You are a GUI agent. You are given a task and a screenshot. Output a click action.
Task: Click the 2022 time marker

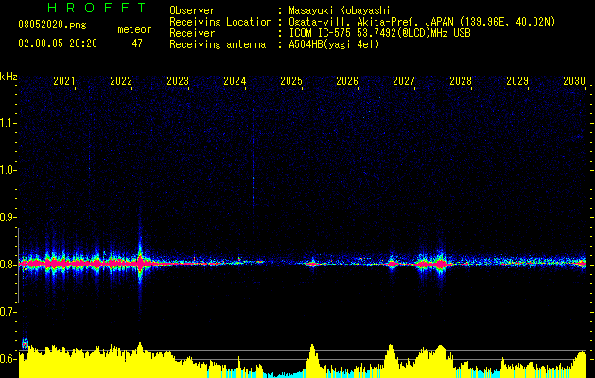click(121, 81)
